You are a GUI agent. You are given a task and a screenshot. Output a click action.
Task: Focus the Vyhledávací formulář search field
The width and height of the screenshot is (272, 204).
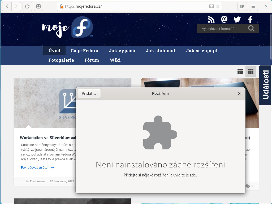[x=222, y=29]
